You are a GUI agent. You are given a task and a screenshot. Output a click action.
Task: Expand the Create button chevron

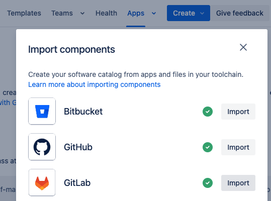pos(202,13)
